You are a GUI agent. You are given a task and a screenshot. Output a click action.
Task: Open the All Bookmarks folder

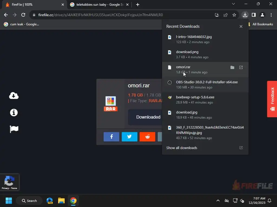click(261, 24)
